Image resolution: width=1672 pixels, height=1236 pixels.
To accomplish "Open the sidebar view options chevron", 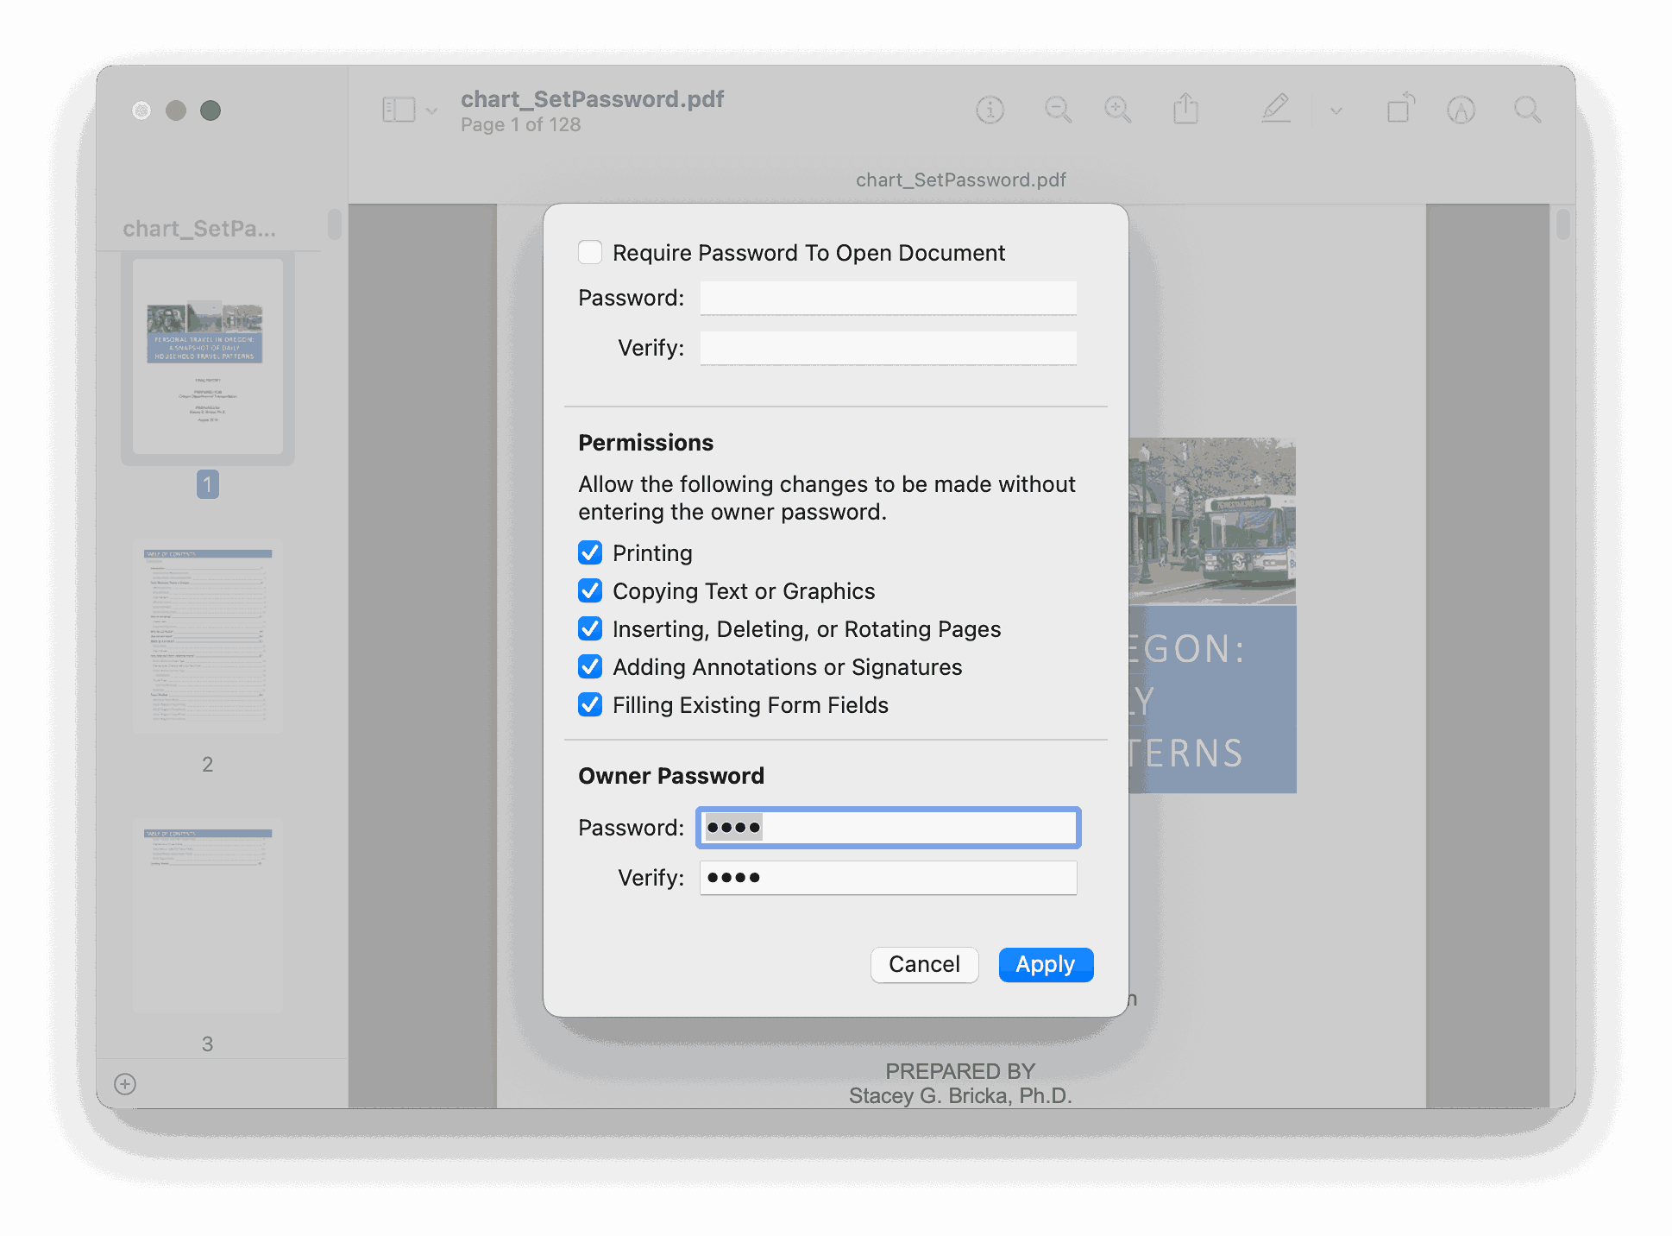I will click(432, 111).
